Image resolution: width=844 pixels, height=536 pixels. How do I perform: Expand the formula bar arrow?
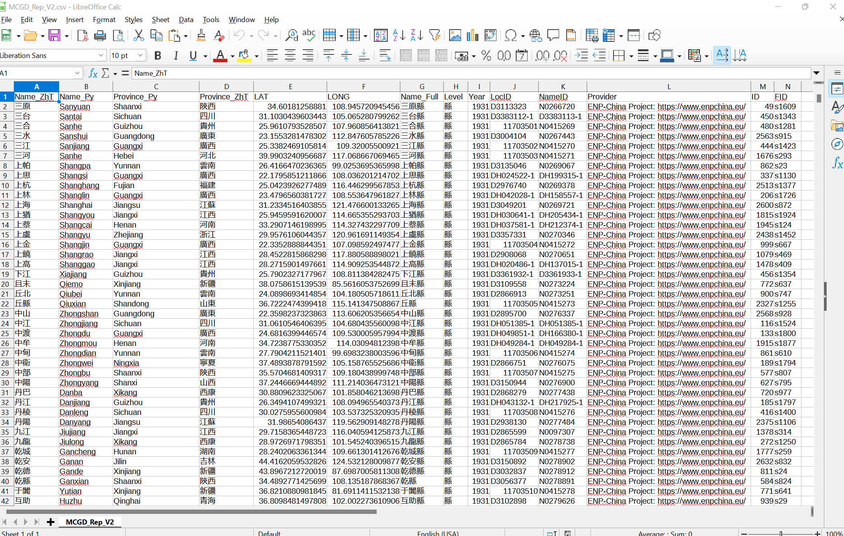click(816, 73)
